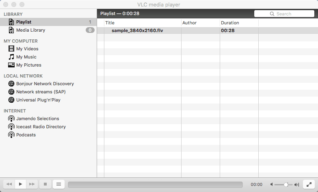Select Network streams (SAP)

point(41,92)
